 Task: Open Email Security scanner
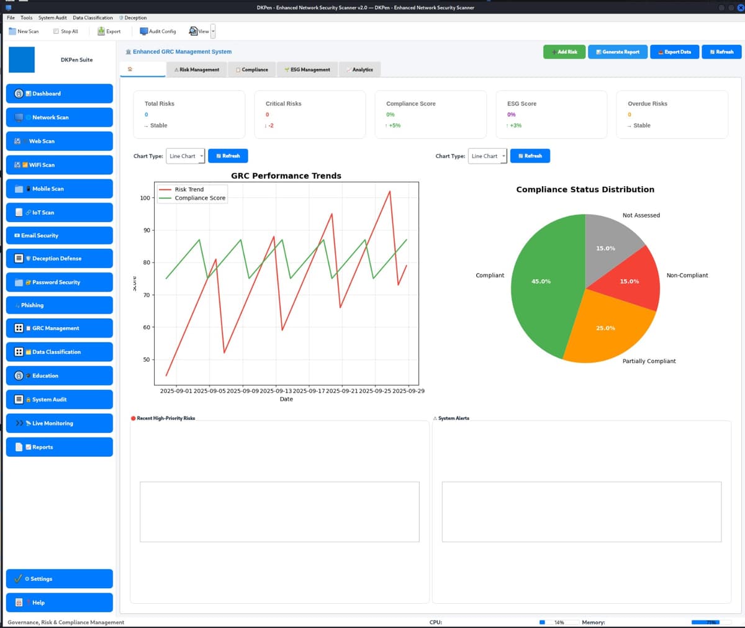coord(59,235)
